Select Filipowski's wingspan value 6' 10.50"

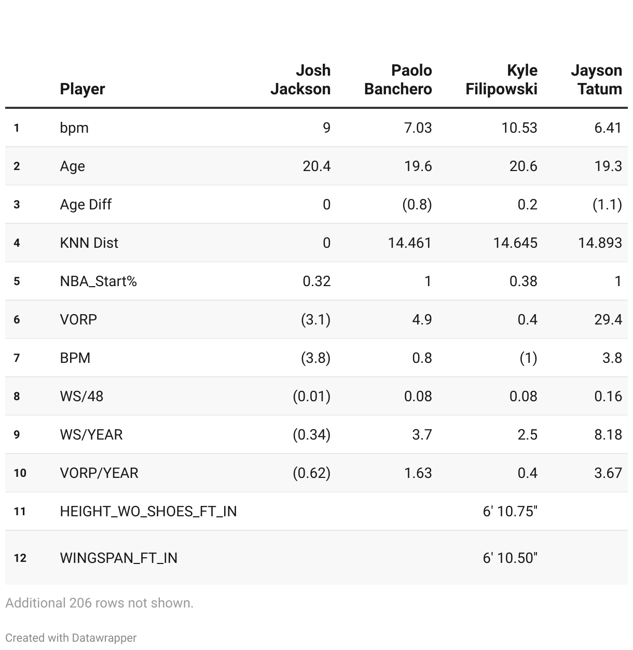coord(510,558)
